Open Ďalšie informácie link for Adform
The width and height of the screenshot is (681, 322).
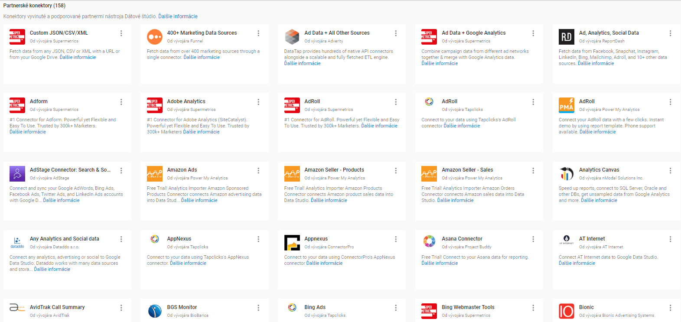pyautogui.click(x=28, y=132)
